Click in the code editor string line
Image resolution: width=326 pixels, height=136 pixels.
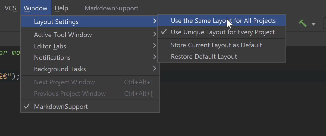[x=10, y=77]
